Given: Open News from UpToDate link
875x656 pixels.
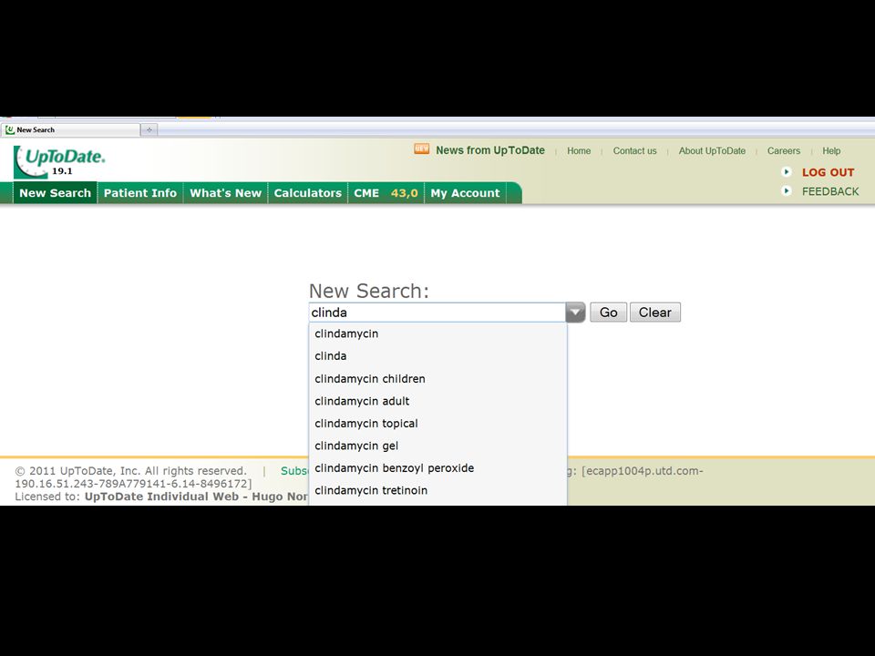Looking at the screenshot, I should [490, 150].
